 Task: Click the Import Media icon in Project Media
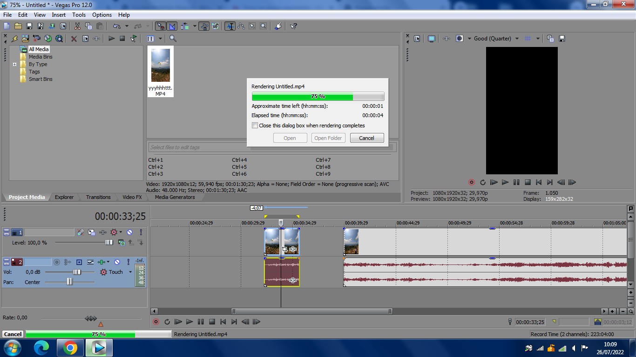(x=25, y=39)
